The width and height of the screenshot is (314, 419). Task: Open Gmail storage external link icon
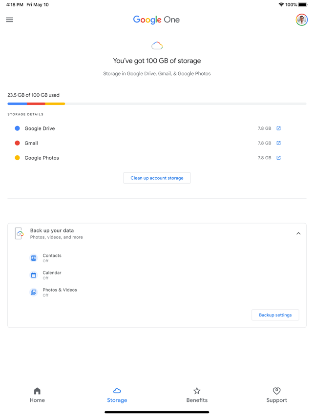click(278, 143)
